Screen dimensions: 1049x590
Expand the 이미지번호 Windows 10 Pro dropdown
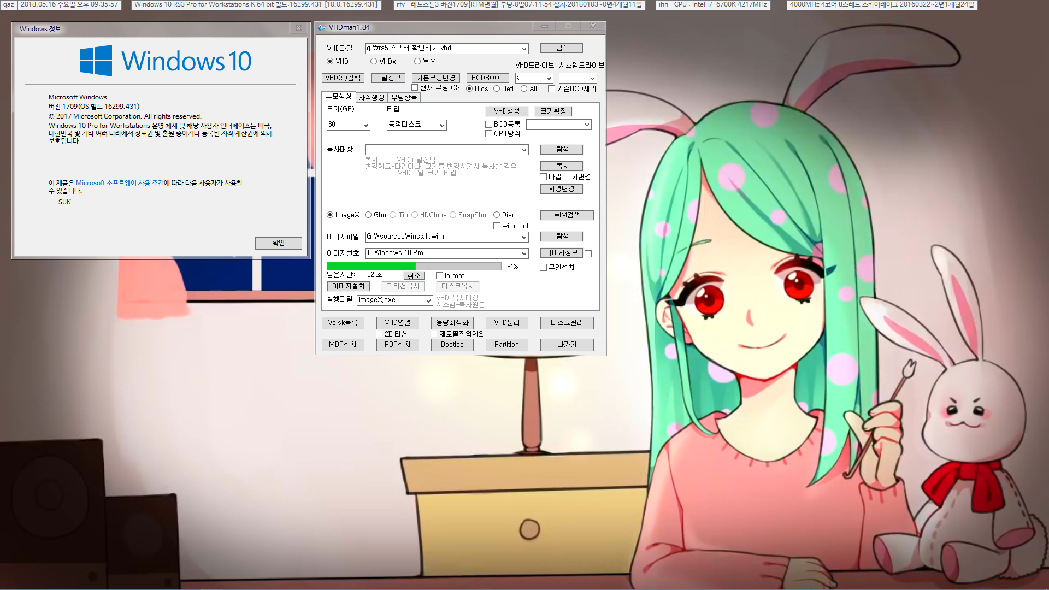[524, 253]
